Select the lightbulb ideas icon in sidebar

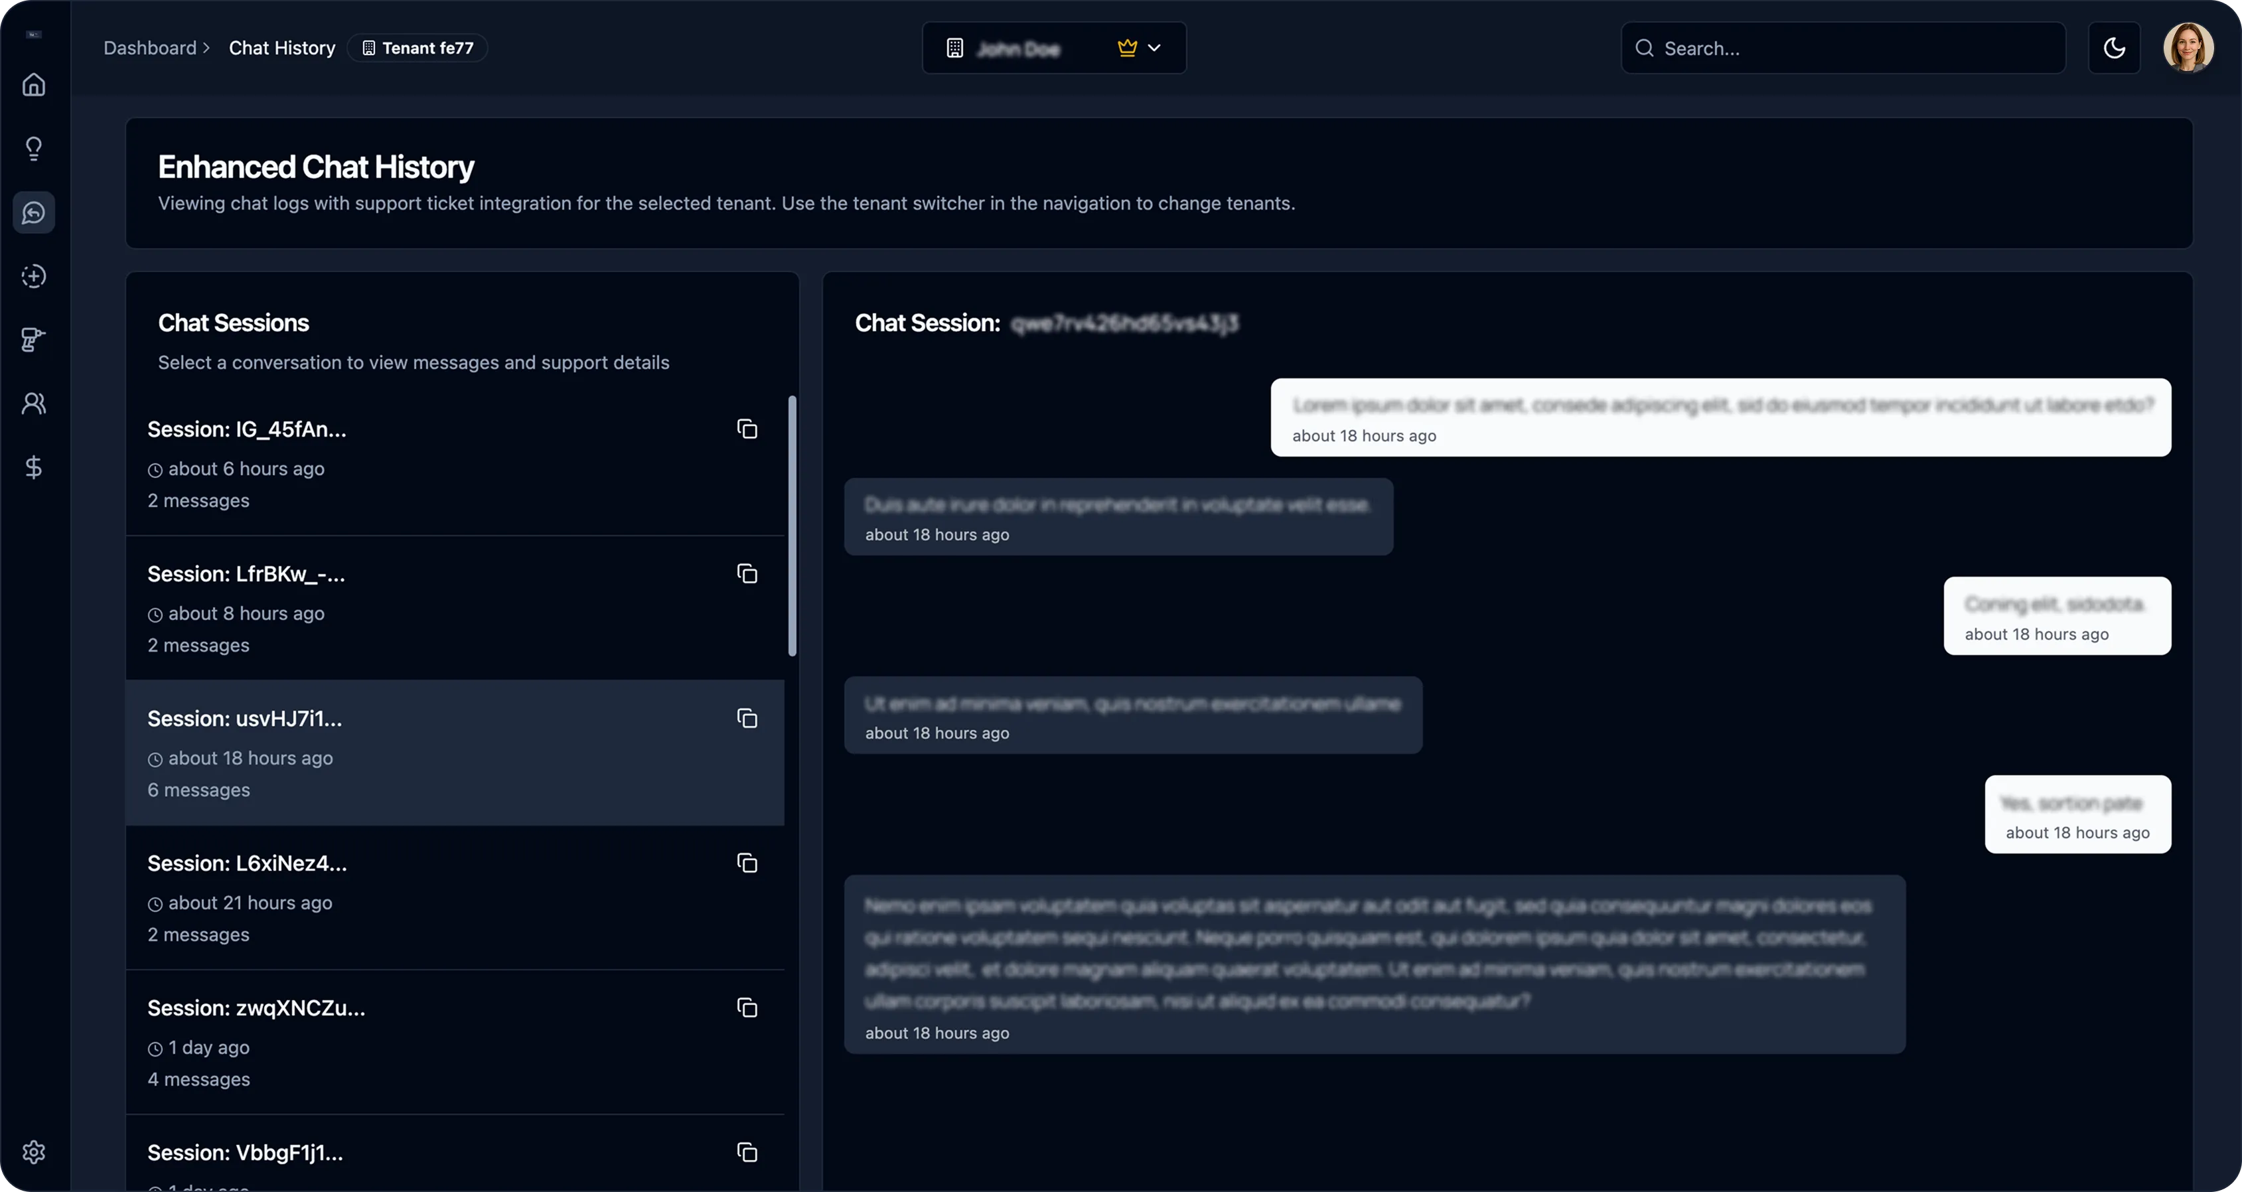pos(33,148)
